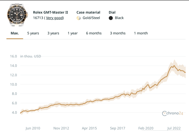Click the Gold/Steel case material swatch
The height and width of the screenshot is (131, 189).
pos(79,18)
